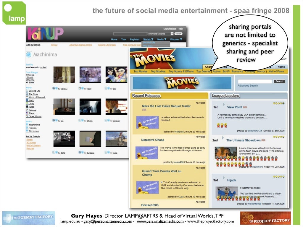
Task: Expand the Media menu in KoiNUP
Action: 162,39
